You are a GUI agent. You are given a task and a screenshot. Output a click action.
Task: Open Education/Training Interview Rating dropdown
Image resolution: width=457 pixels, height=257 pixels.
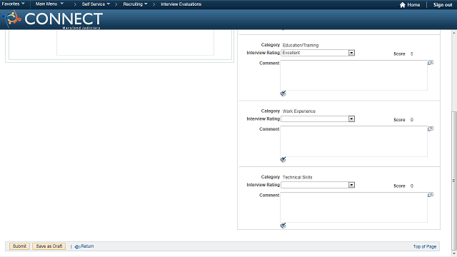[x=318, y=53]
